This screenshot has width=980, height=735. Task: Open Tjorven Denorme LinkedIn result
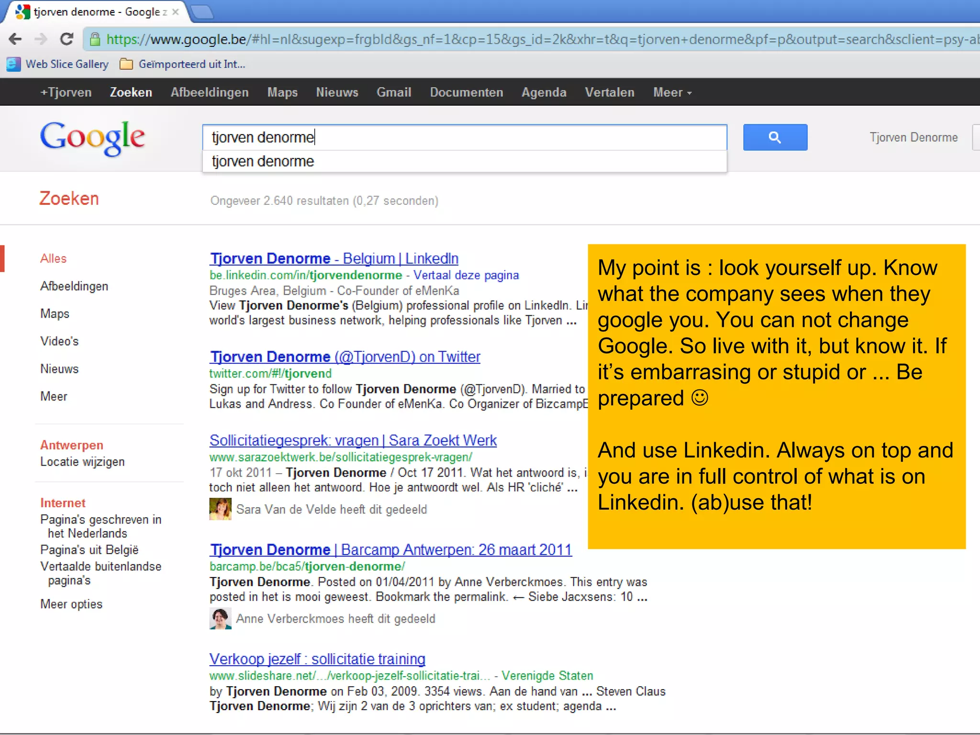tap(334, 258)
